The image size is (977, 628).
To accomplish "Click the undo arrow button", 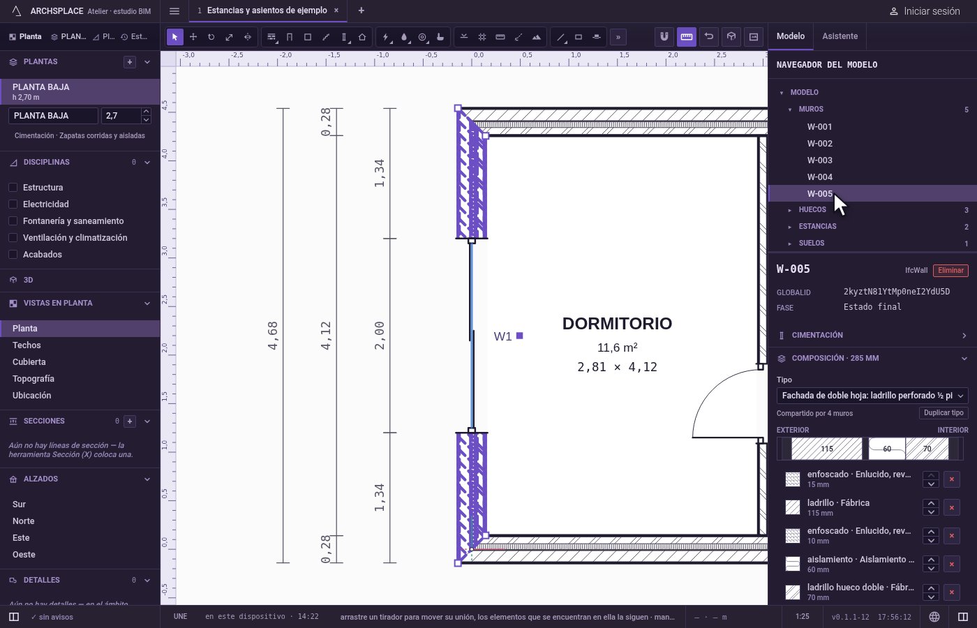I will pyautogui.click(x=709, y=37).
